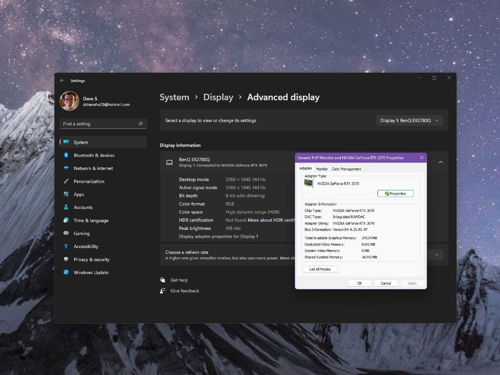This screenshot has width=500, height=375.
Task: Click the Windows Update icon
Action: 66,272
